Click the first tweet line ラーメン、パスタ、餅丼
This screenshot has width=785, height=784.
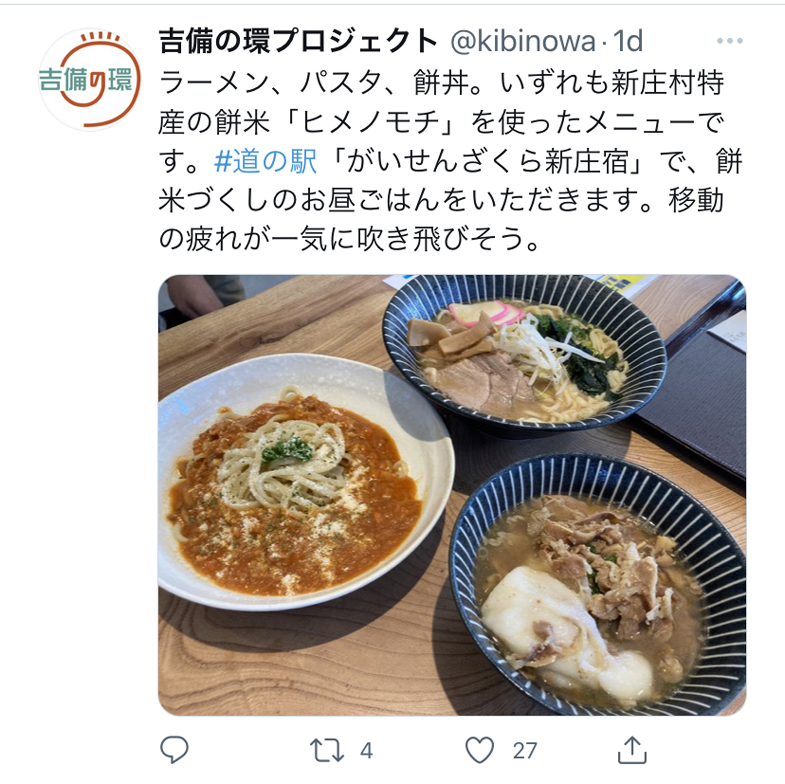[x=321, y=84]
